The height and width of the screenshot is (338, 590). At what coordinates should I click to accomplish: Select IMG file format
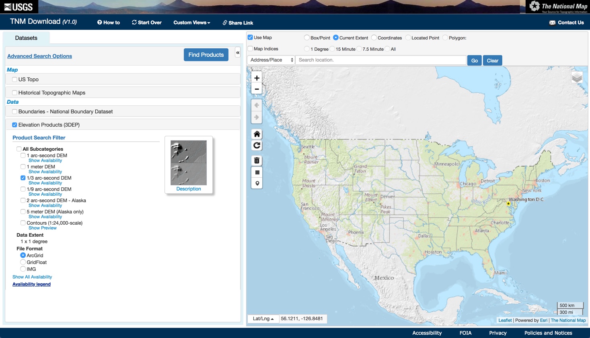point(23,269)
